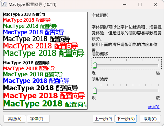Click the 阴影偏移 label
Screen dimensions: 164x126
coord(100,54)
